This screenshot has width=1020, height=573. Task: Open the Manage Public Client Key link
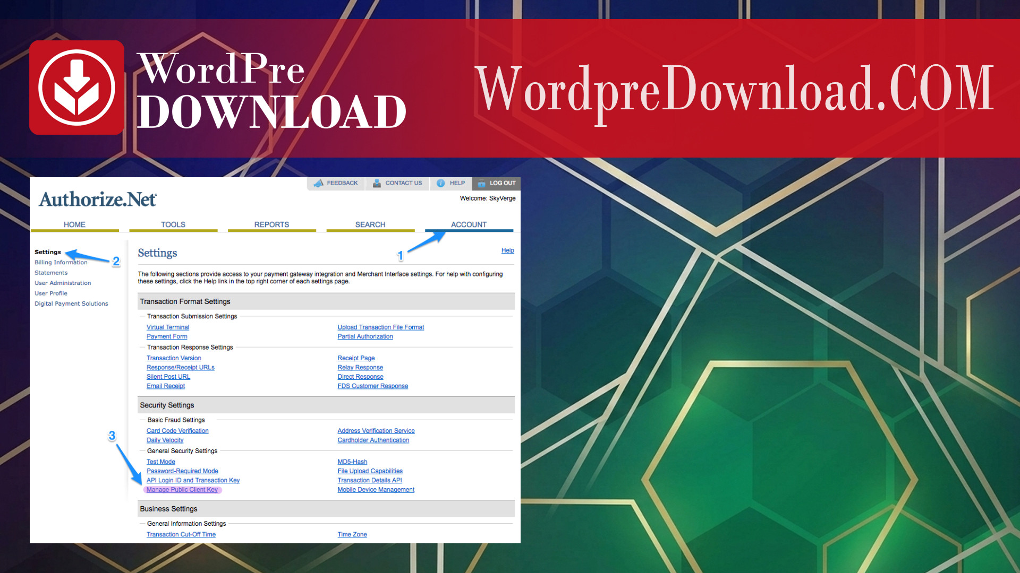click(x=182, y=490)
